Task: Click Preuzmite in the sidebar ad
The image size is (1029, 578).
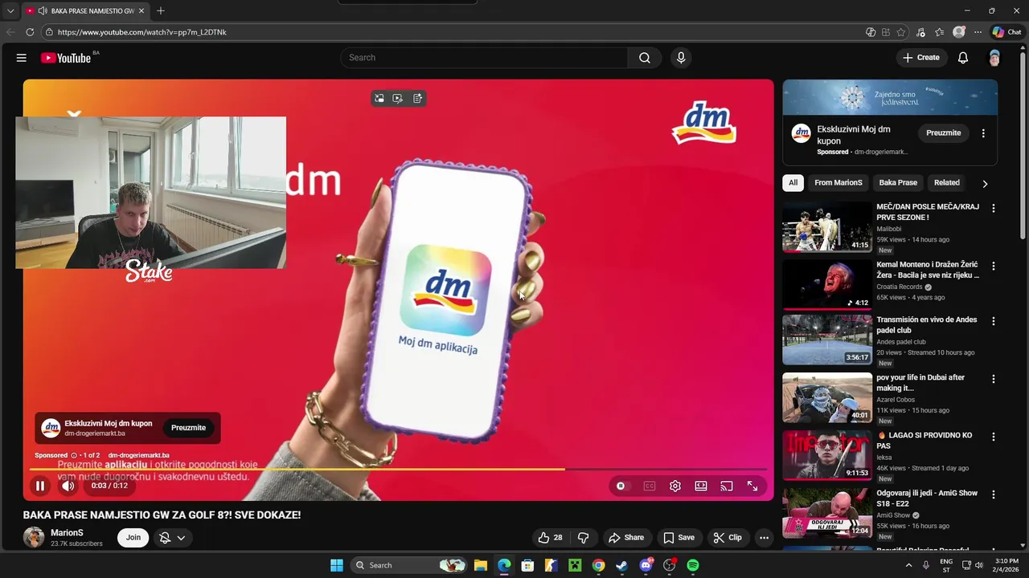Action: 943,133
